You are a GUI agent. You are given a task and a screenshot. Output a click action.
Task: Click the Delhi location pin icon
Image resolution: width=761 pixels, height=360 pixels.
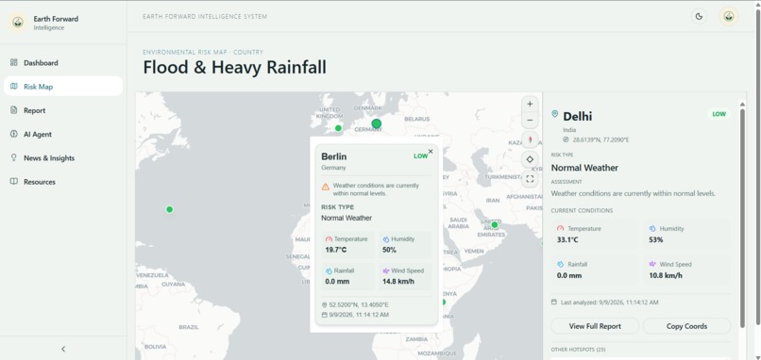coord(555,114)
